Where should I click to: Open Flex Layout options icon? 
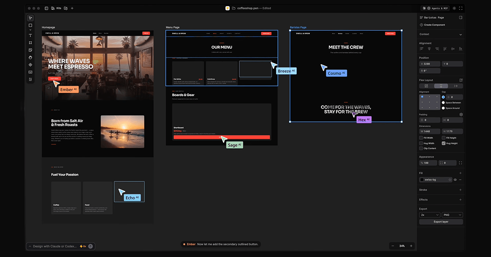(x=461, y=80)
